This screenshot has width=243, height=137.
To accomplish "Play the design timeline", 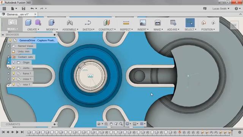I will (x=17, y=132).
